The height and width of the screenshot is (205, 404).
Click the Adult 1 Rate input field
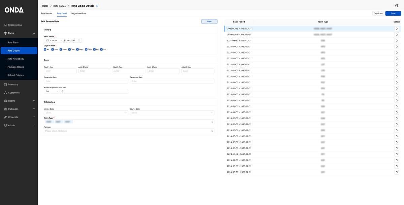[60, 71]
